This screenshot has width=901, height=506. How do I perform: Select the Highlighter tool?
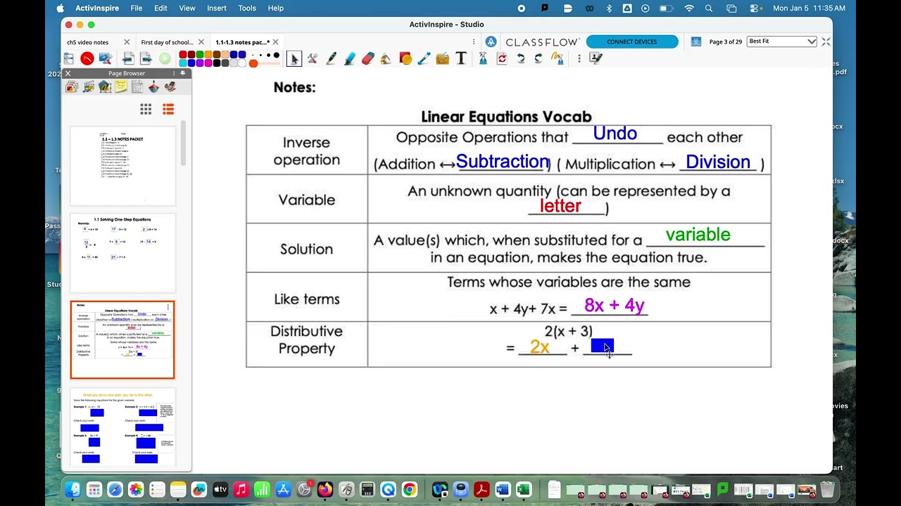pyautogui.click(x=350, y=59)
